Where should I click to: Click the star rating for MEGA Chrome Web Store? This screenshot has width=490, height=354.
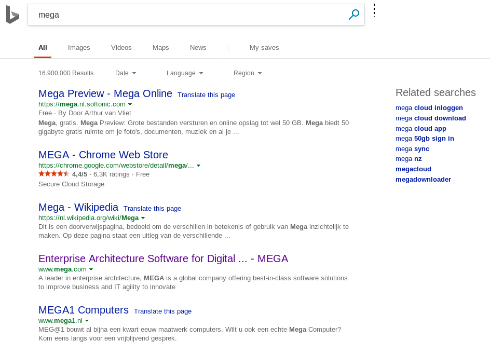[53, 174]
